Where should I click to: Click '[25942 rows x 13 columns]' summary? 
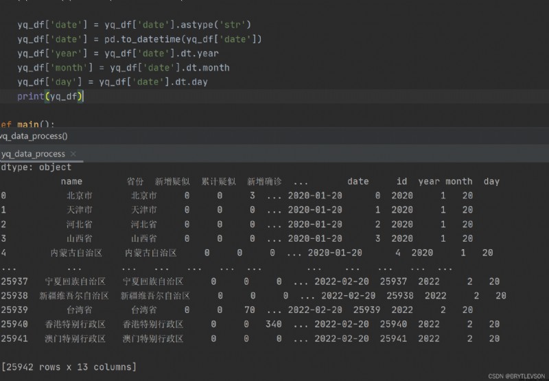point(69,367)
